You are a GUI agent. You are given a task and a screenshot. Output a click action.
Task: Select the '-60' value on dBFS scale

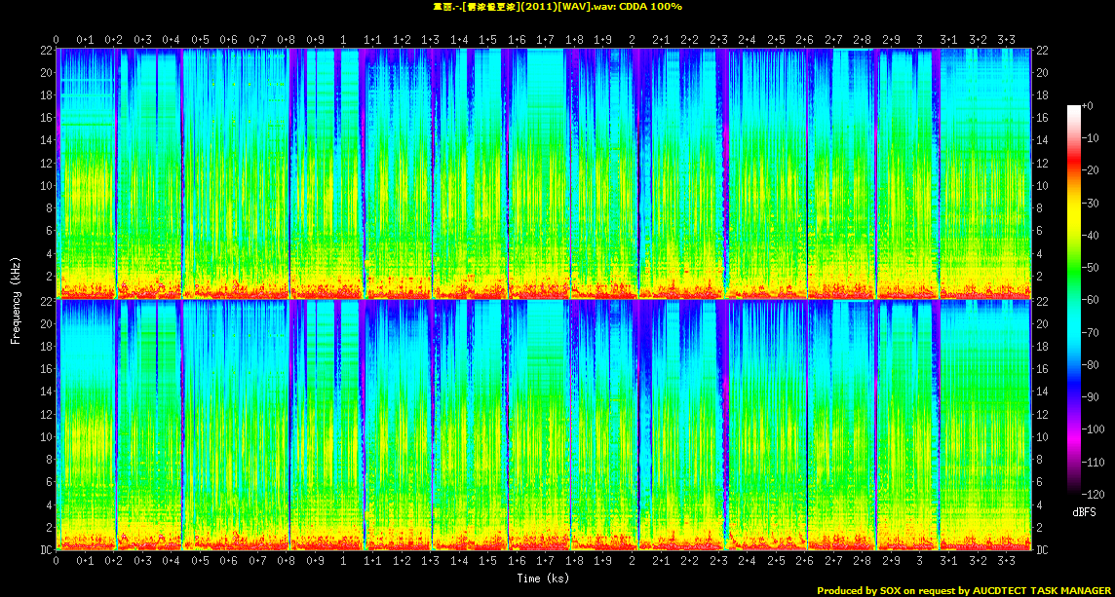click(1090, 299)
